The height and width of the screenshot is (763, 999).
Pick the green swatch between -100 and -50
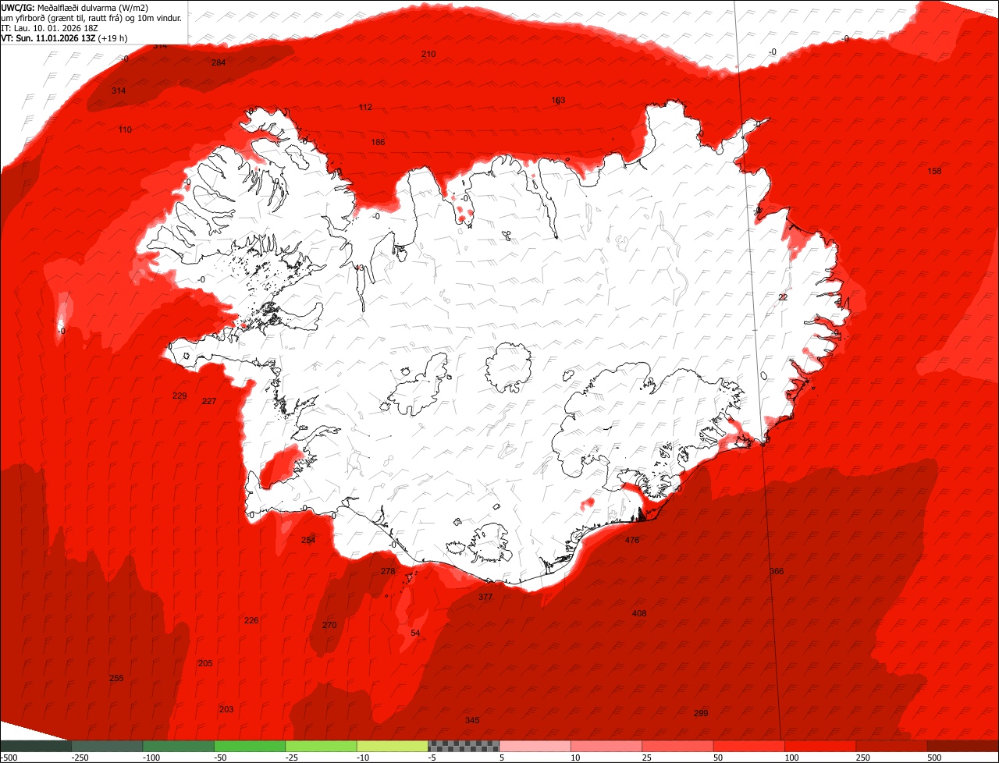tap(179, 747)
